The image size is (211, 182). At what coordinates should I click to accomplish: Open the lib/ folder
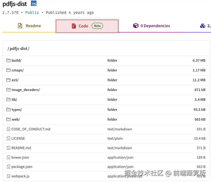pyautogui.click(x=14, y=99)
